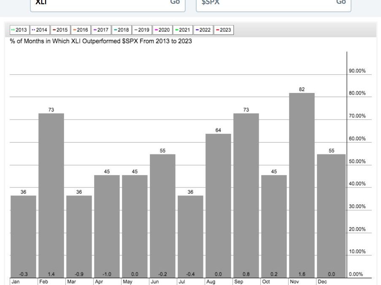
Task: Select the June bar in the chart
Action: pyautogui.click(x=162, y=216)
